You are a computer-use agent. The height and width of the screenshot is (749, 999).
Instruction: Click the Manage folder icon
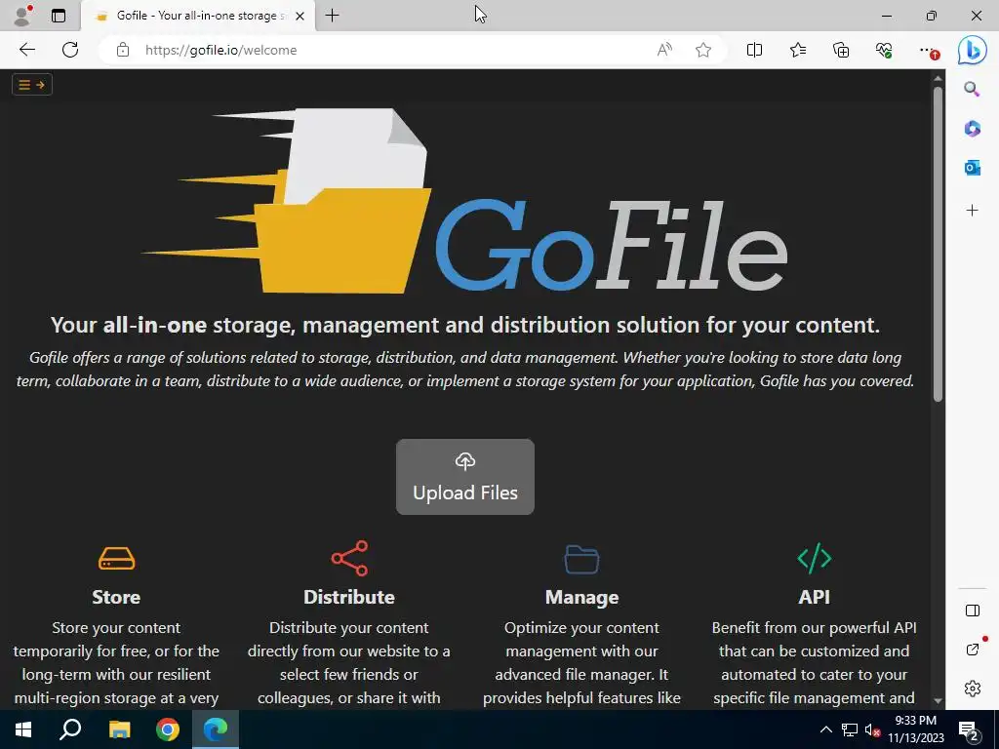[581, 559]
